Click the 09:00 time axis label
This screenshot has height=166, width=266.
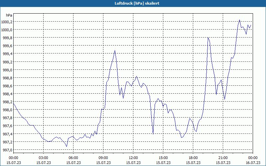click(x=103, y=158)
